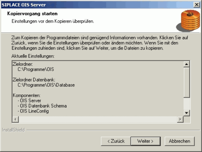Click the vertical scrollbar up arrow

[187, 64]
